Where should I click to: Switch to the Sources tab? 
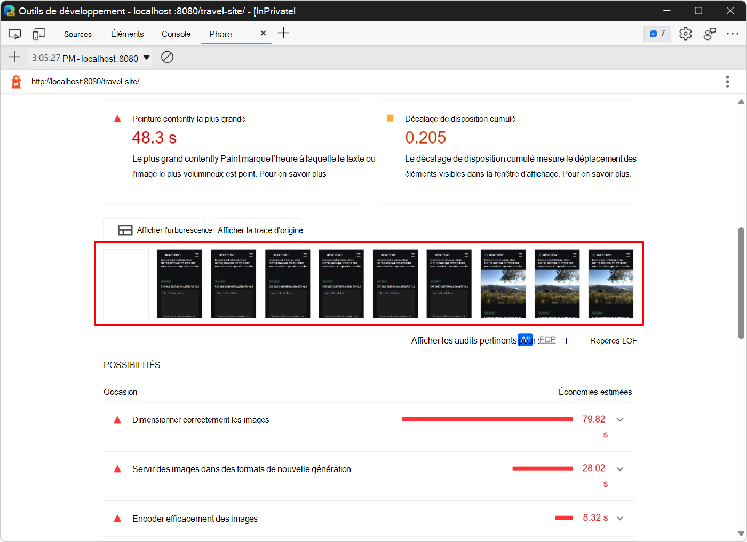point(78,34)
